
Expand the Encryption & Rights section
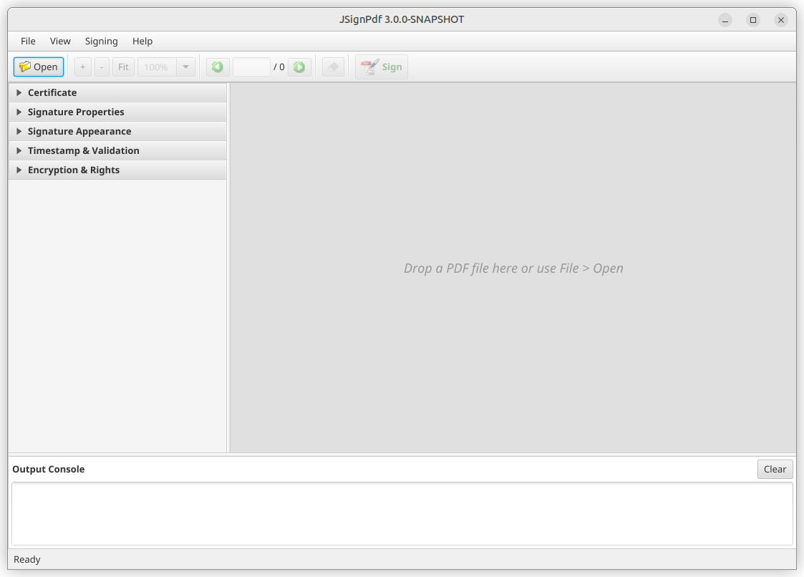pyautogui.click(x=73, y=170)
